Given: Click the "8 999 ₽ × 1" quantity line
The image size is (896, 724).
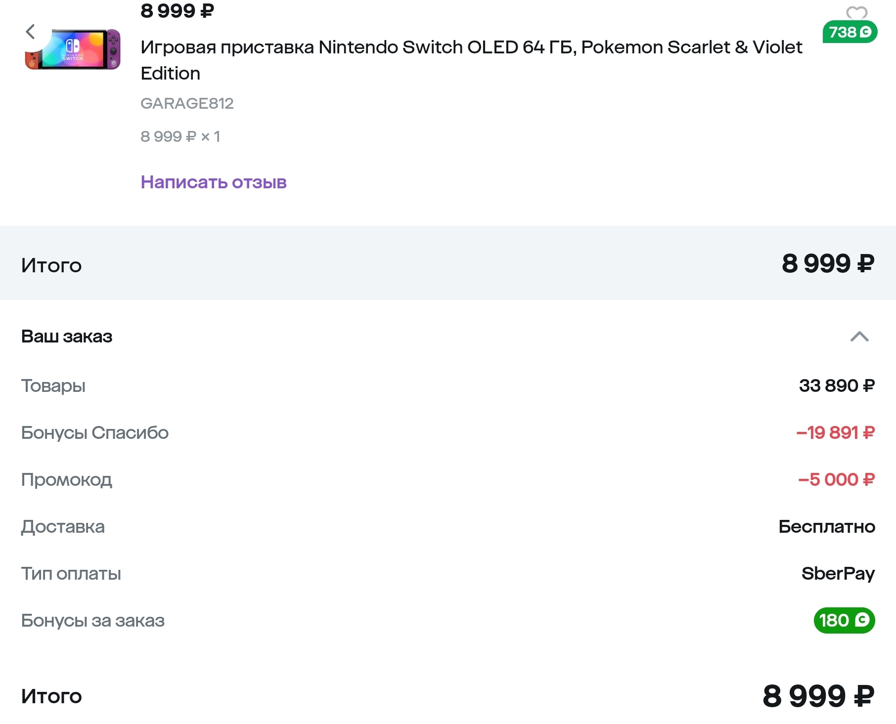Looking at the screenshot, I should click(x=180, y=136).
